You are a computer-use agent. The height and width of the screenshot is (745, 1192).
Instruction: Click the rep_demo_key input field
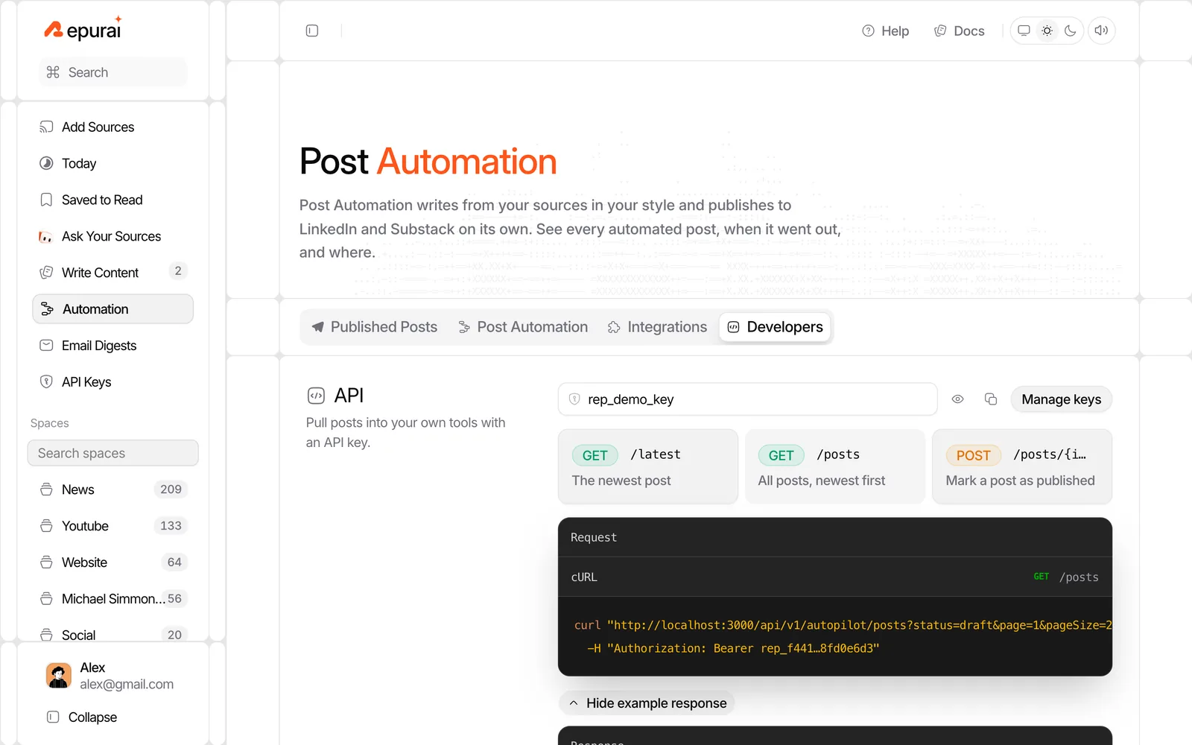pos(747,399)
